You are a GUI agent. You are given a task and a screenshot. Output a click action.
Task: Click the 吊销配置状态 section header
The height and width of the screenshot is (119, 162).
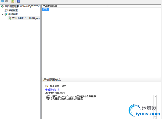click(x=52, y=80)
